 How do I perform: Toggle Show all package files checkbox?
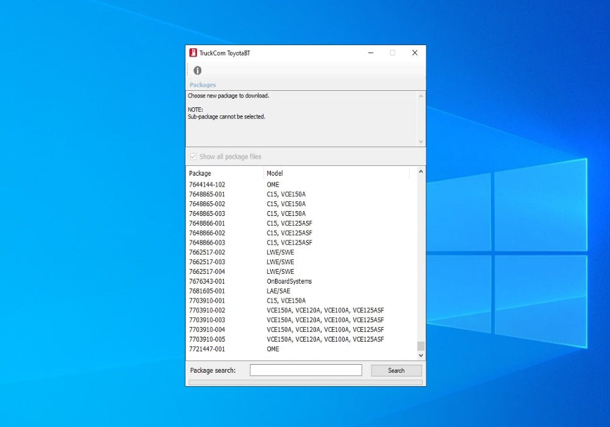193,157
